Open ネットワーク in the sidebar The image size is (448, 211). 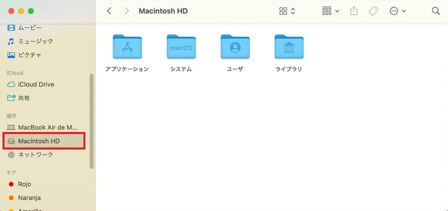coord(31,155)
